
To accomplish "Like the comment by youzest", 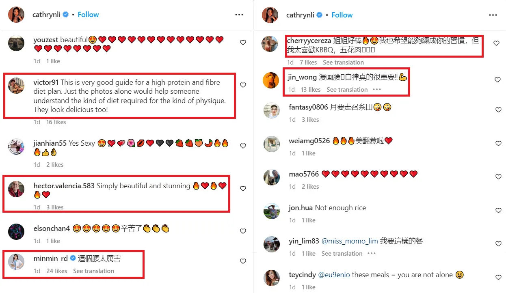I will (x=243, y=42).
